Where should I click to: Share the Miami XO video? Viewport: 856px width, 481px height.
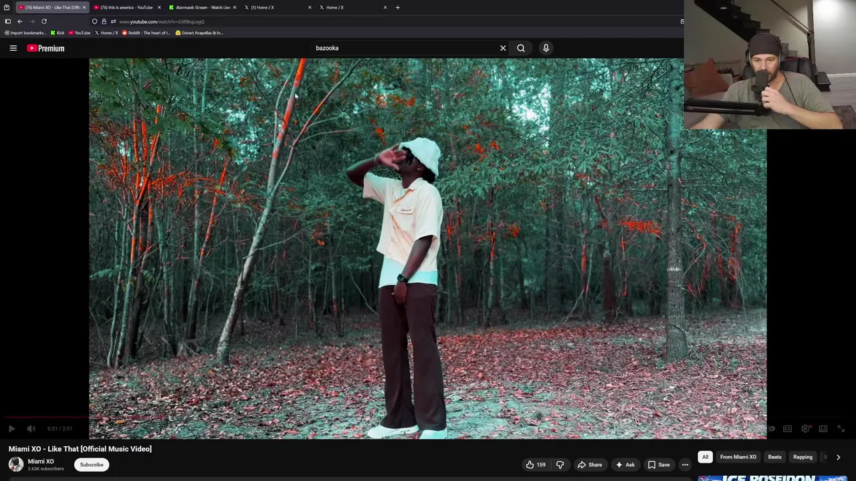pyautogui.click(x=590, y=465)
